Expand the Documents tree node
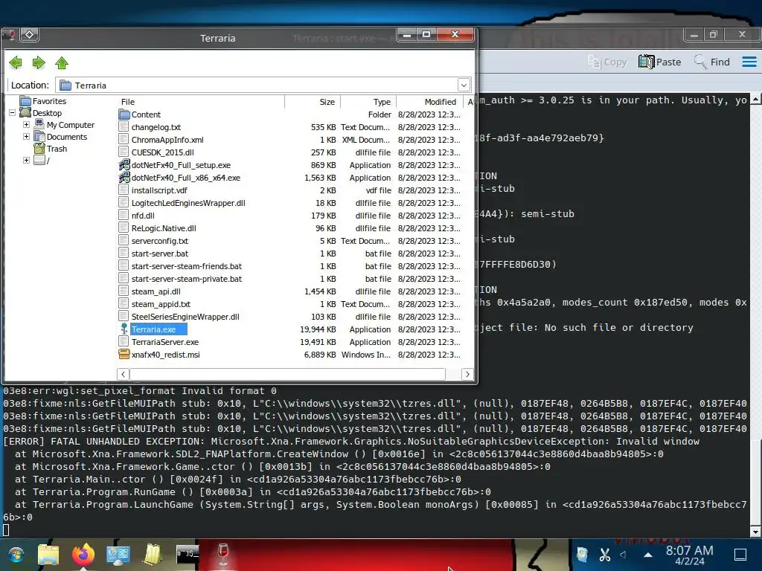 coord(26,137)
